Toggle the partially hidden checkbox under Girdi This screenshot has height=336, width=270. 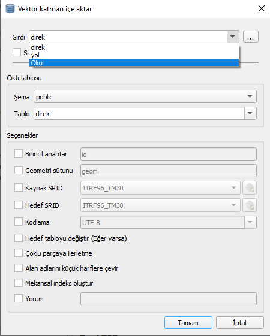click(x=17, y=52)
